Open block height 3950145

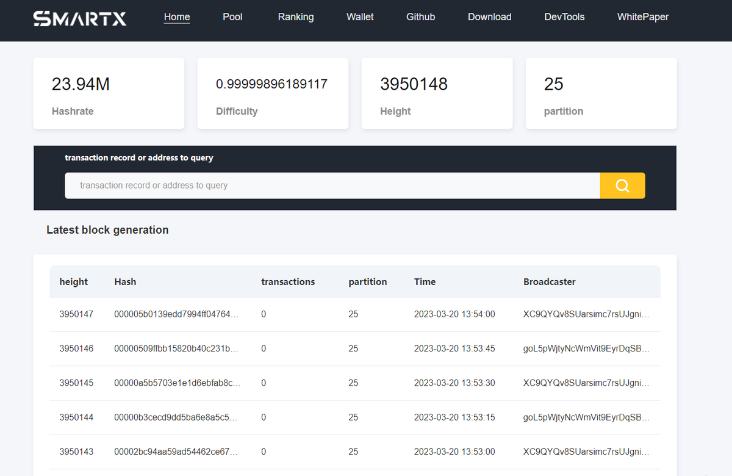tap(76, 383)
